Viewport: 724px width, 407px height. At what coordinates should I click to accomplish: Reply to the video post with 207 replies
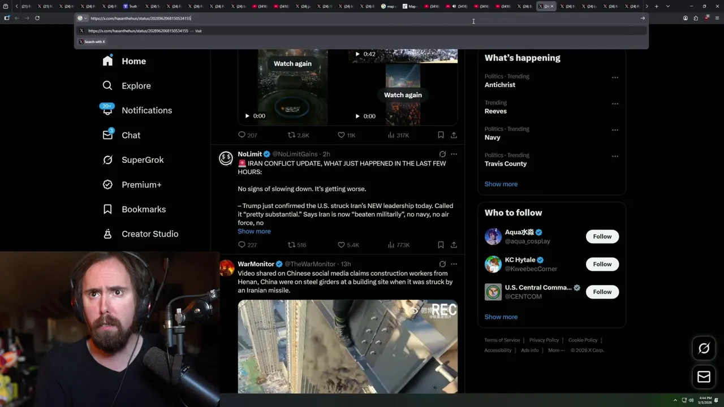(247, 135)
